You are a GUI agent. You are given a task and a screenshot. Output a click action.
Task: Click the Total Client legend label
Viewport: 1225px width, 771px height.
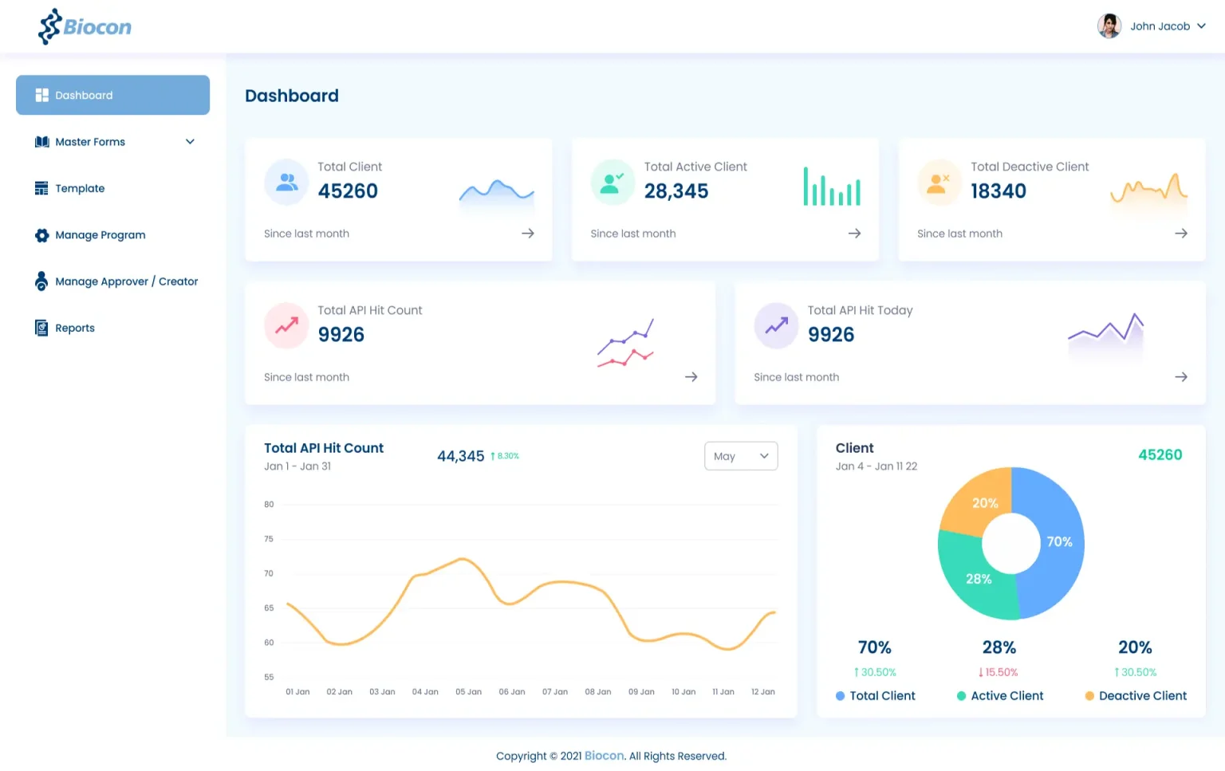pyautogui.click(x=882, y=696)
